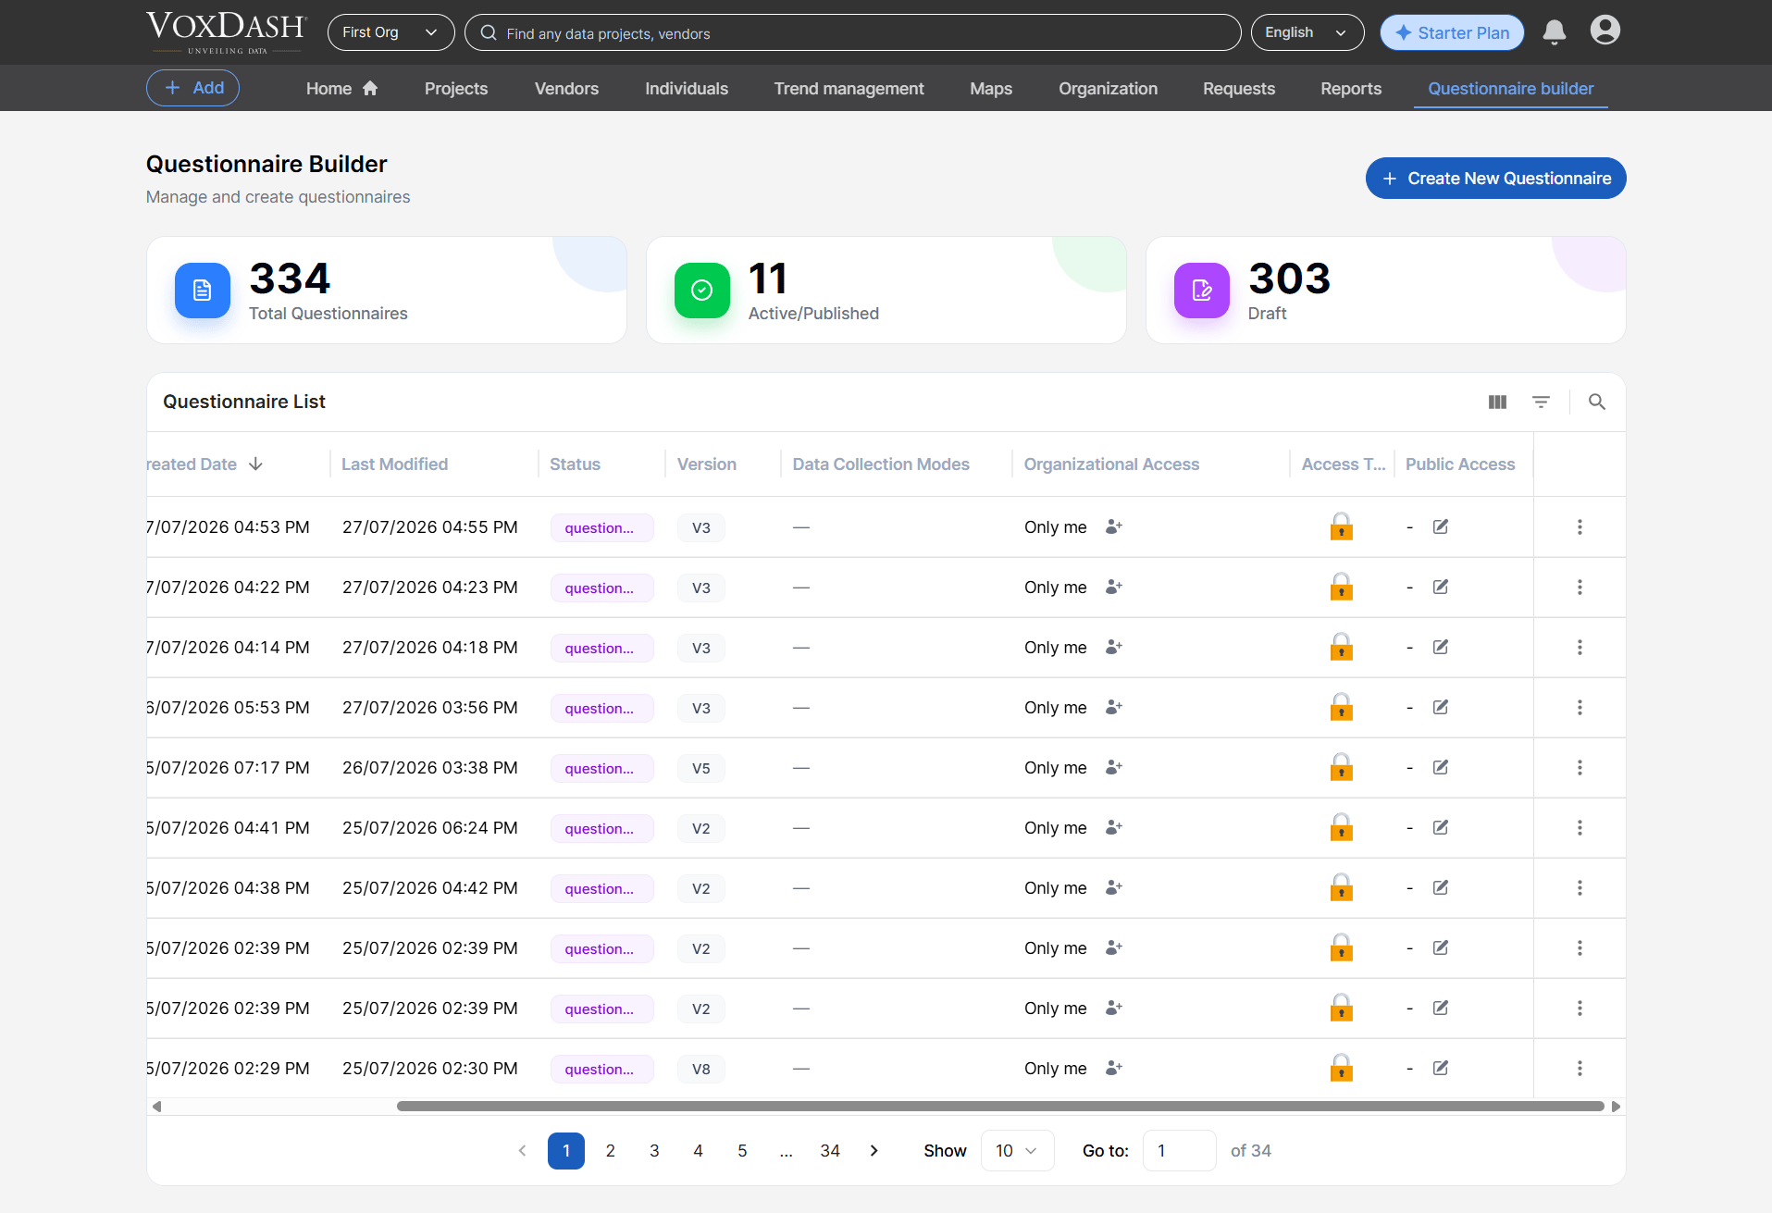This screenshot has height=1213, width=1772.
Task: Click the add-user icon in the first row
Action: pyautogui.click(x=1114, y=526)
